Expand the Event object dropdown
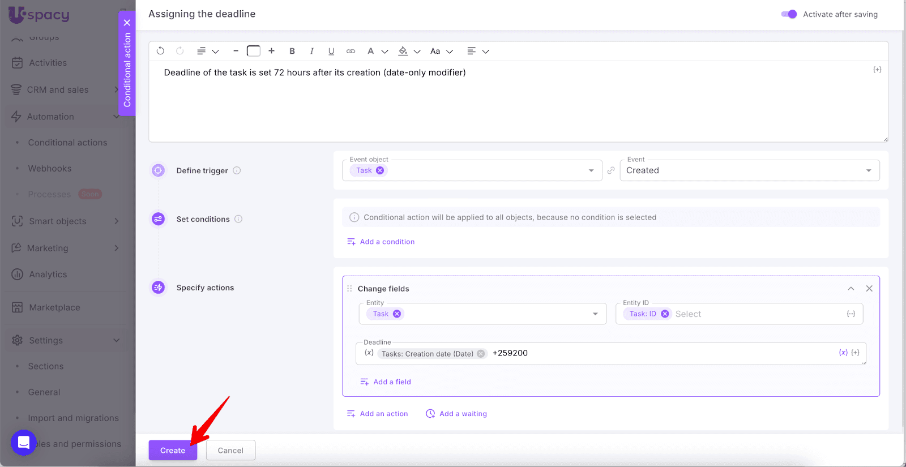906x467 pixels. (x=591, y=170)
